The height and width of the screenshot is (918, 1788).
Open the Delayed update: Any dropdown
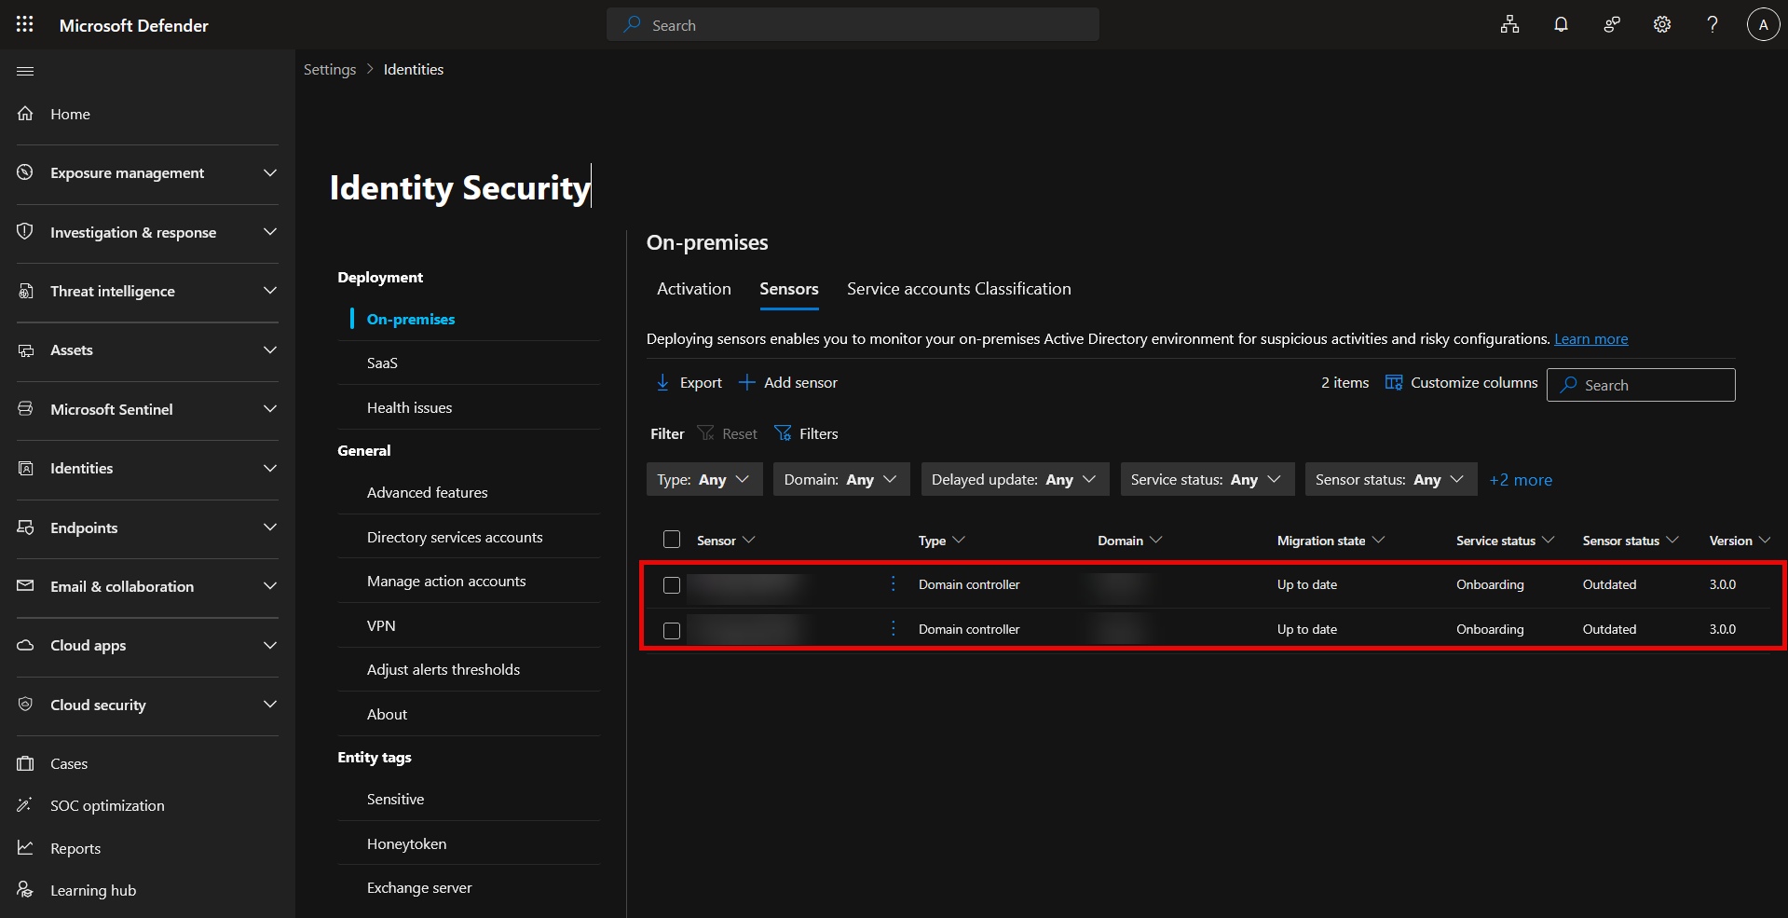[x=1015, y=479]
